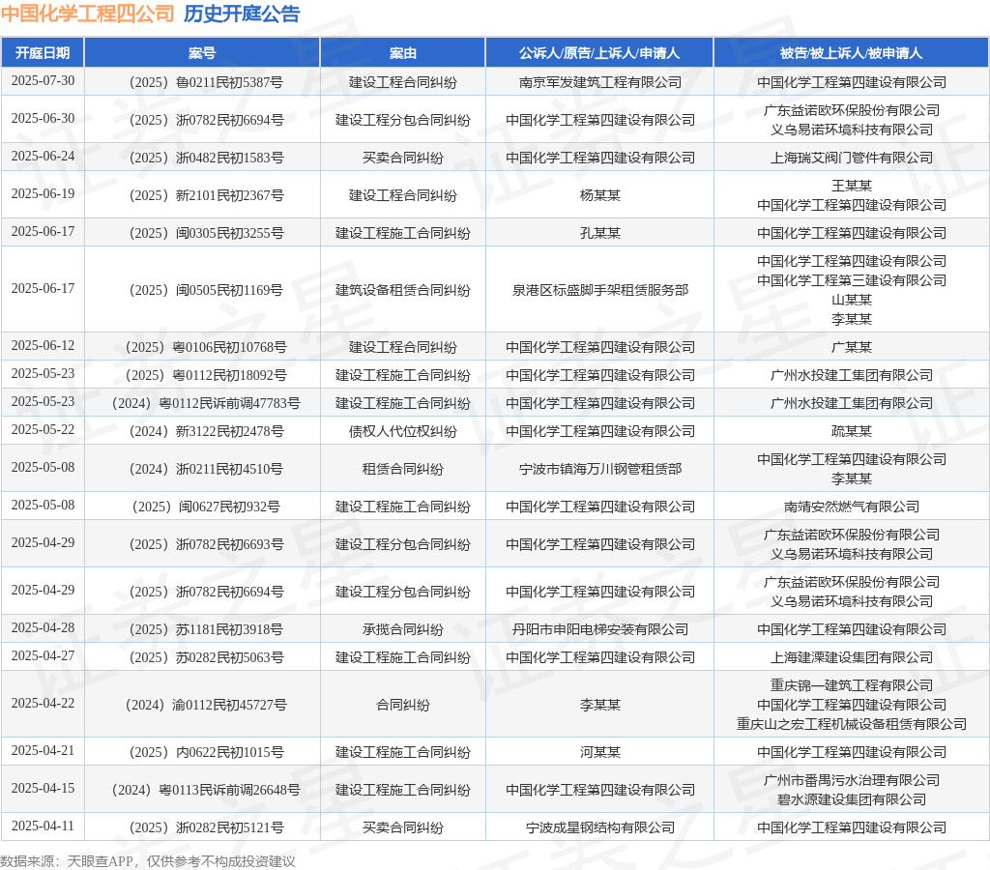Click plaintiff 杨某某
The image size is (990, 870).
(600, 195)
